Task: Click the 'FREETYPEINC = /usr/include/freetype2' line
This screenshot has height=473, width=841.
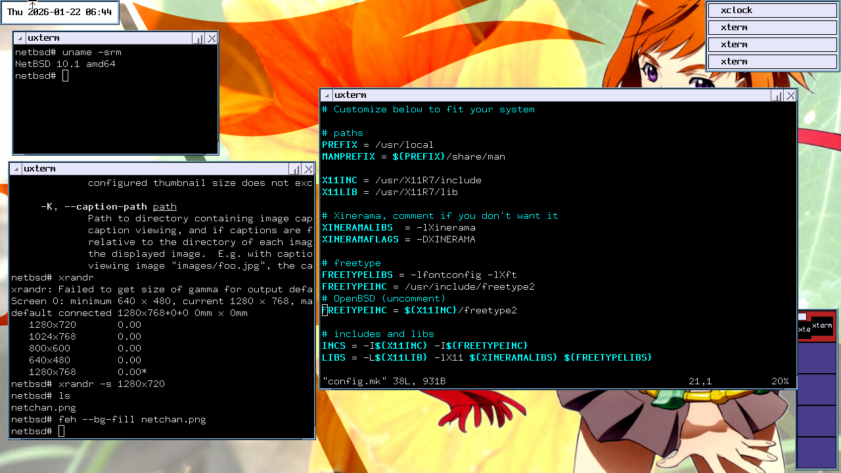Action: pos(428,287)
